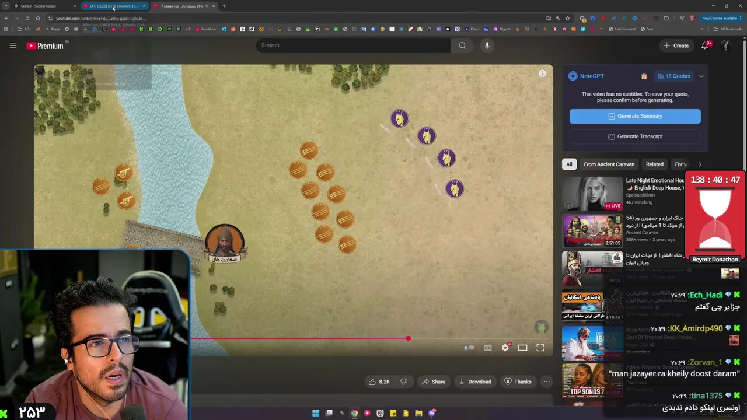This screenshot has width=747, height=420.
Task: Open Chrome extensions puzzle icon
Action: 666,19
